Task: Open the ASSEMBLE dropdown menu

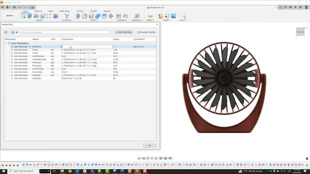Action: (122, 20)
